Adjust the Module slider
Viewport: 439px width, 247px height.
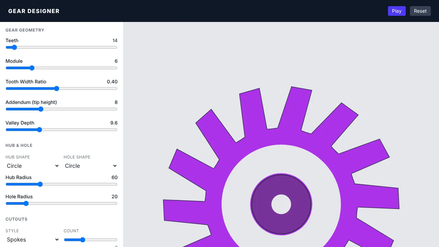point(61,68)
